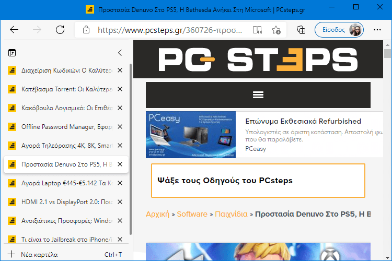
Task: Click the tab list scrollbar
Action: click(x=131, y=149)
